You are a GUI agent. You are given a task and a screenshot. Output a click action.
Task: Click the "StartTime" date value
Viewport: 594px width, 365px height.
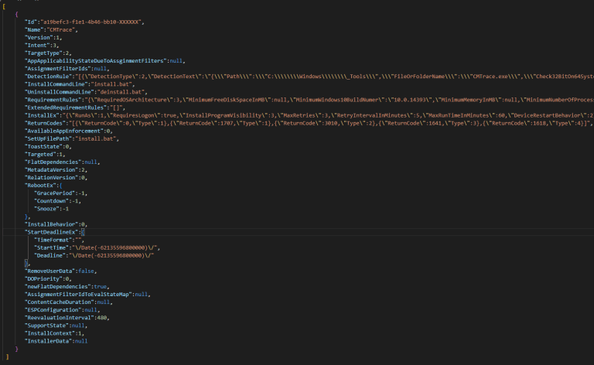pos(115,247)
